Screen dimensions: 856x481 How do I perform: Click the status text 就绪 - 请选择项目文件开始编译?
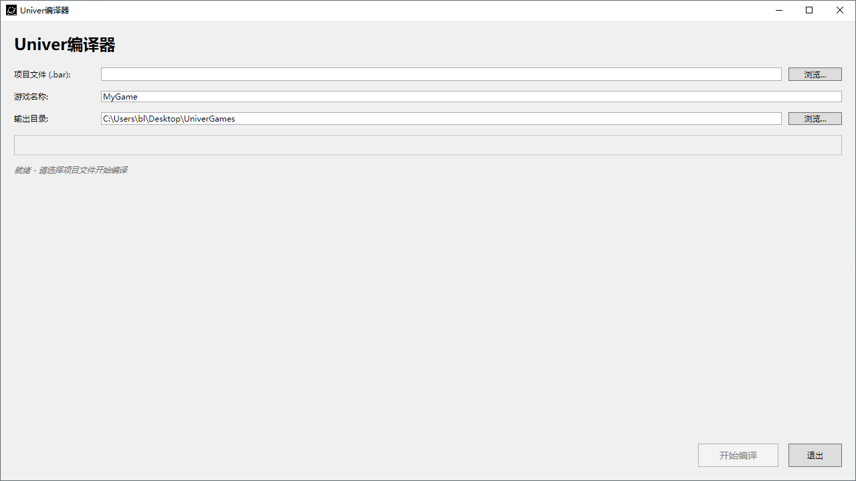coord(71,170)
